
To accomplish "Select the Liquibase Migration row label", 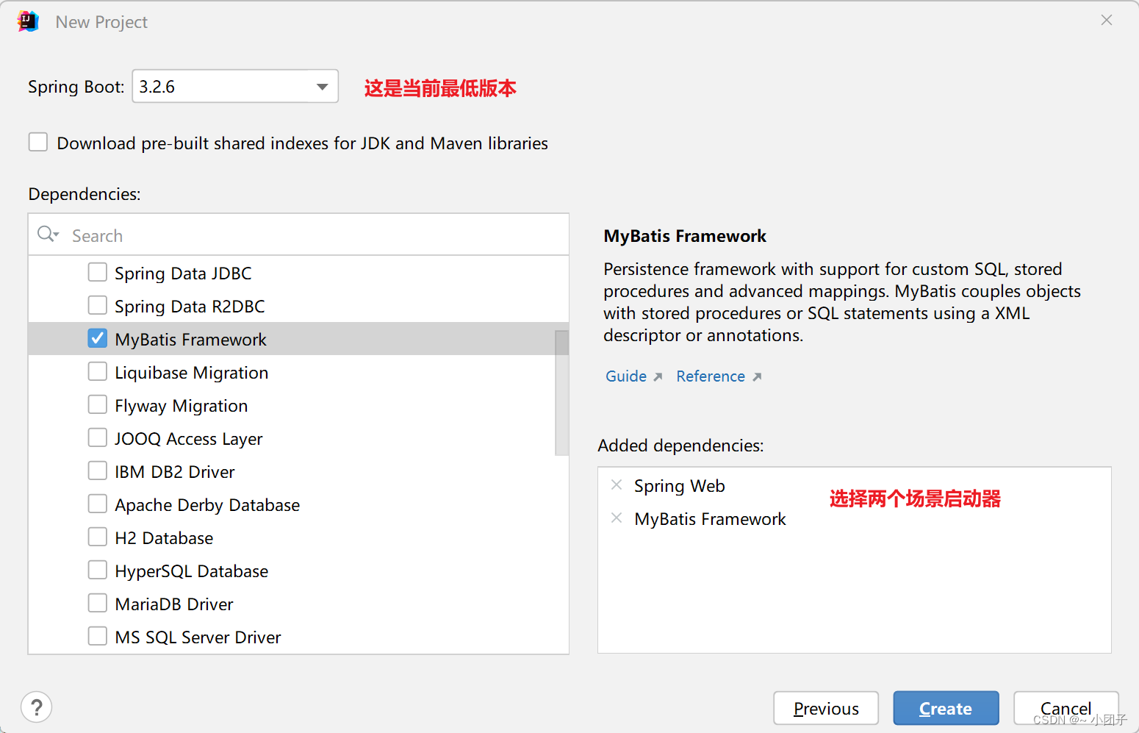I will pyautogui.click(x=192, y=373).
